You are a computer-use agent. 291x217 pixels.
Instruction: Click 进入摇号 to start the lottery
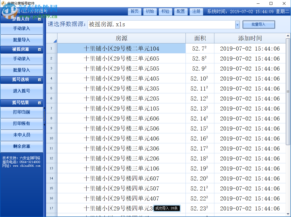pos(21,91)
